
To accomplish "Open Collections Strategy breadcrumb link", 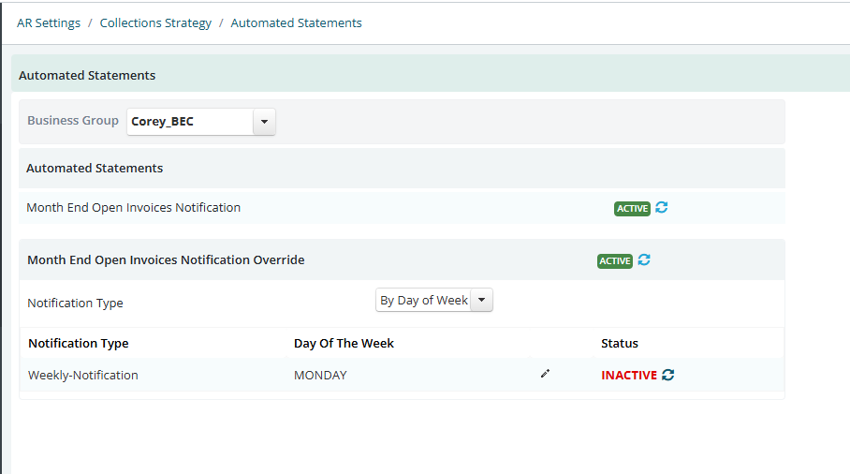I will point(155,23).
